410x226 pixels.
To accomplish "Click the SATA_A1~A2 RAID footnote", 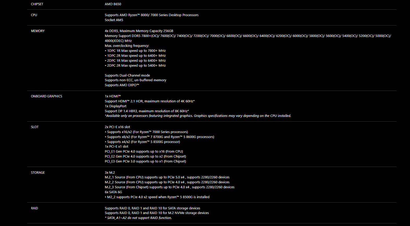I will point(138,218).
